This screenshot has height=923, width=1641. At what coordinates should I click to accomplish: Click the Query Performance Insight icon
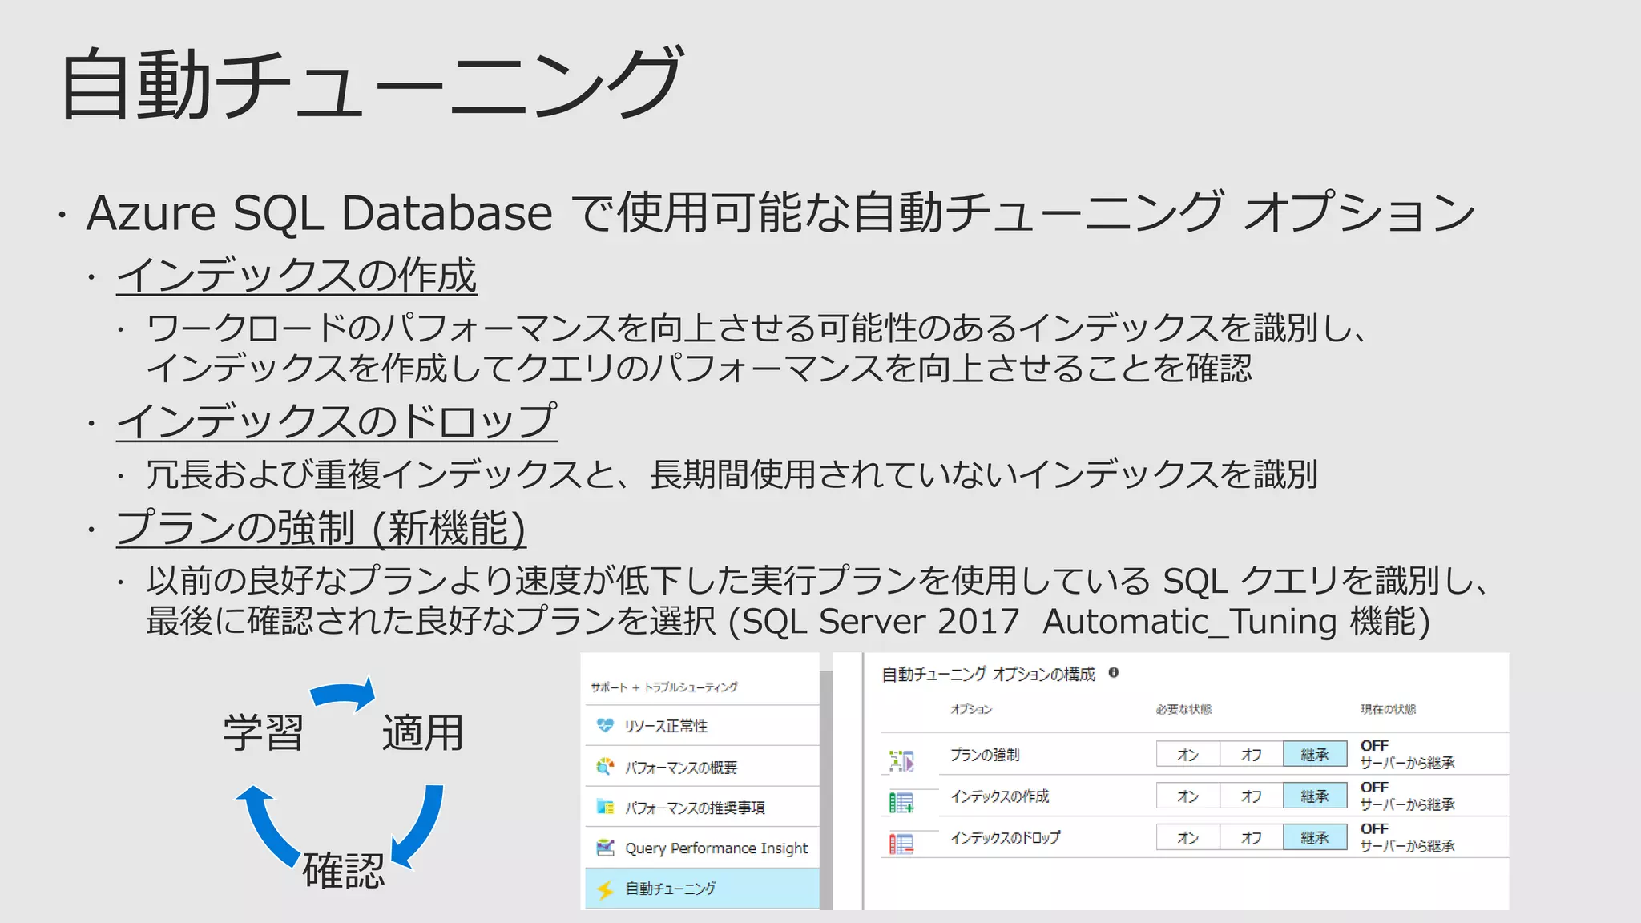coord(605,848)
